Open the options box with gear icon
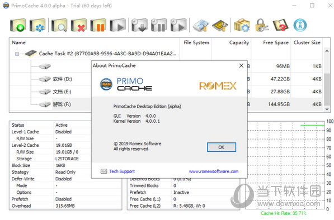The image size is (334, 220). click(242, 25)
